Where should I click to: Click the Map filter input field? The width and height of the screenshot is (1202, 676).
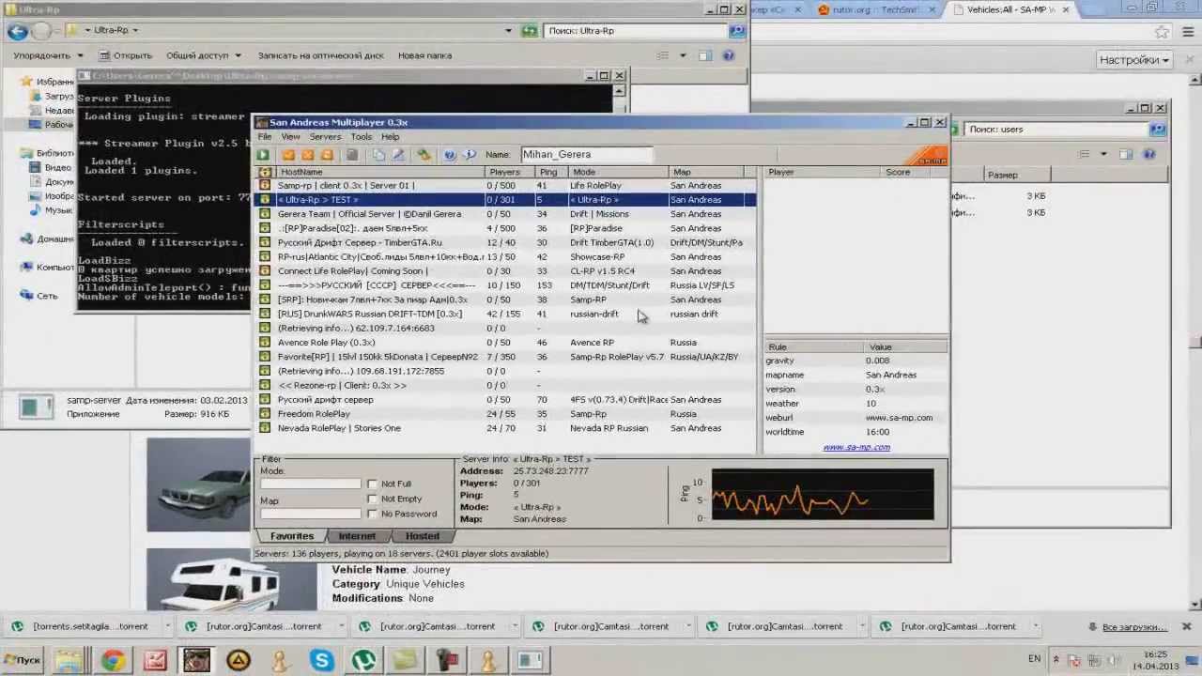coord(310,515)
